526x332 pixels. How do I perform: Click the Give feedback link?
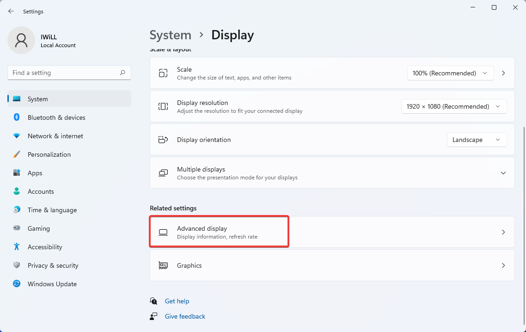tap(185, 316)
